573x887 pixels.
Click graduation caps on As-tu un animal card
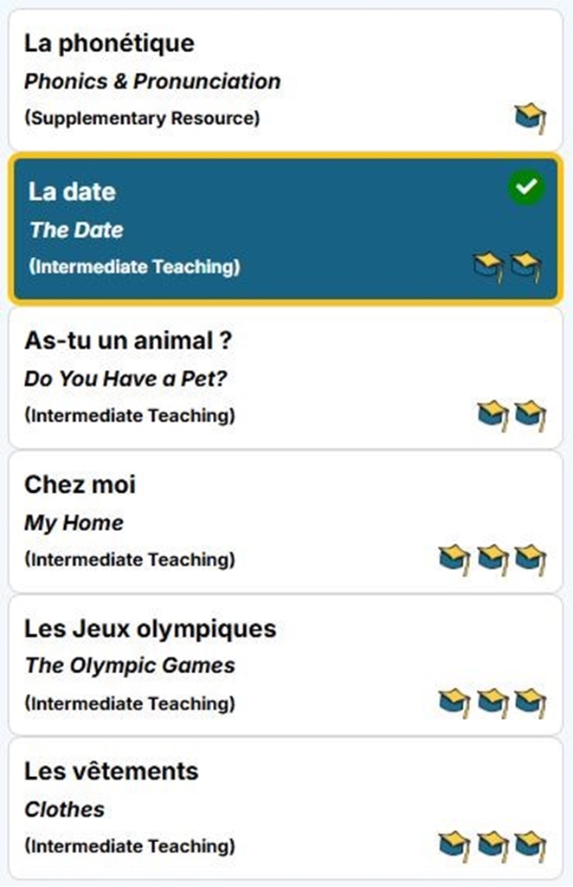pyautogui.click(x=512, y=414)
